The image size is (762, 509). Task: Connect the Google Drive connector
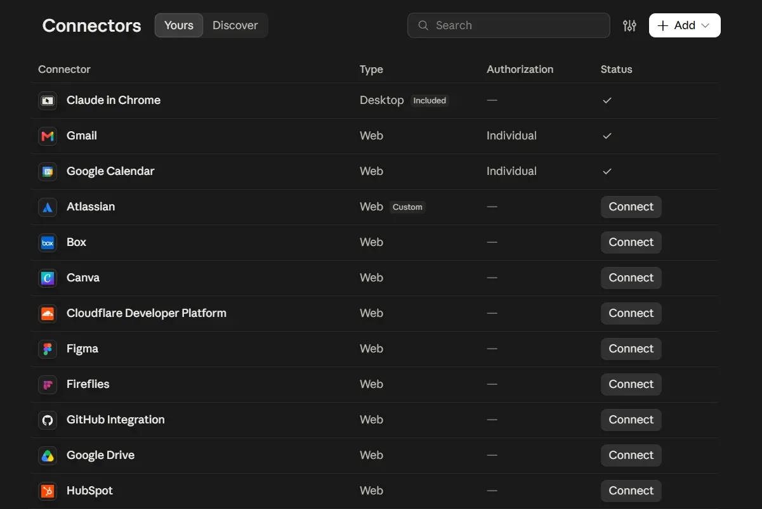pyautogui.click(x=631, y=455)
